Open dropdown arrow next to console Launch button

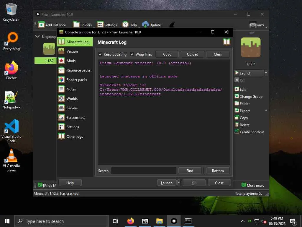[179, 183]
